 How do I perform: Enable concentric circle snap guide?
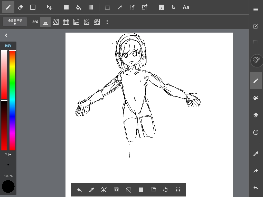coord(97,22)
